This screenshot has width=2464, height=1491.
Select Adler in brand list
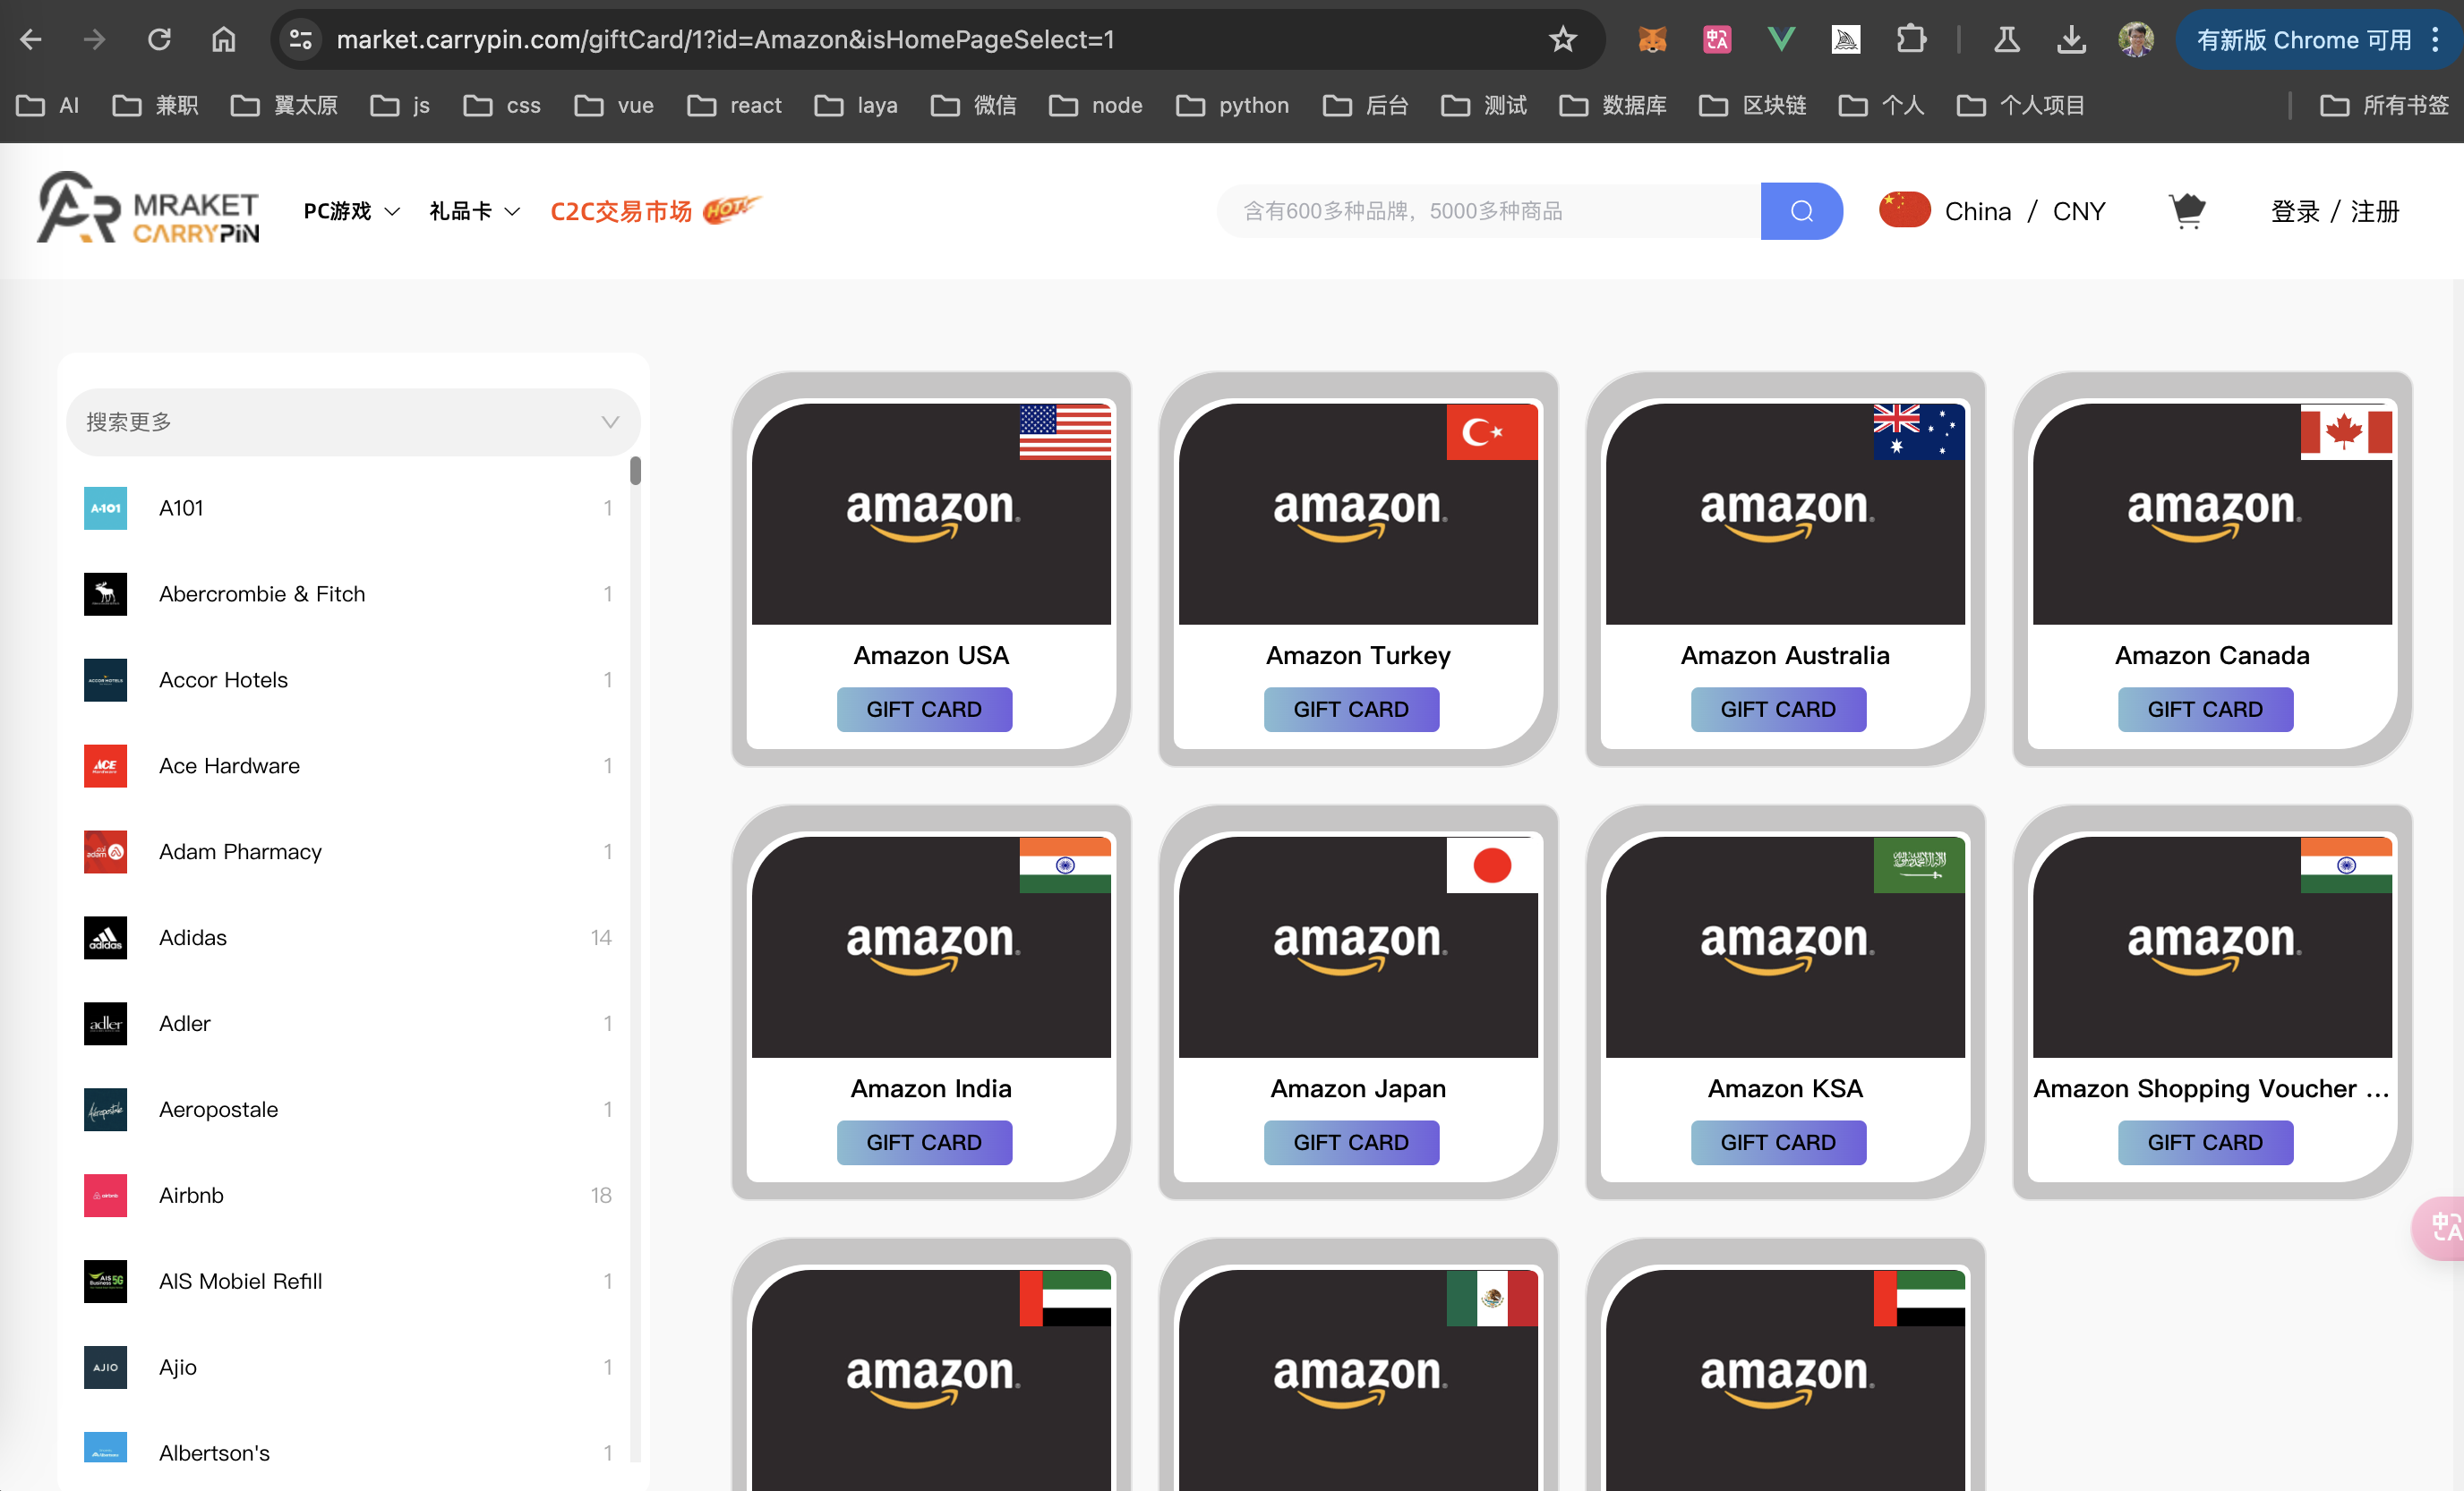click(x=348, y=1023)
